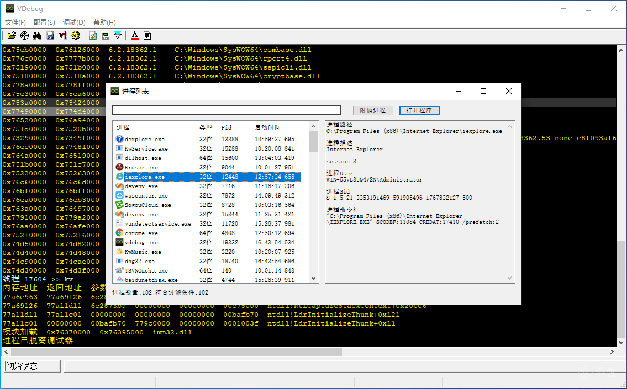The height and width of the screenshot is (389, 627).
Task: Open the 配置(S) menu
Action: click(44, 23)
